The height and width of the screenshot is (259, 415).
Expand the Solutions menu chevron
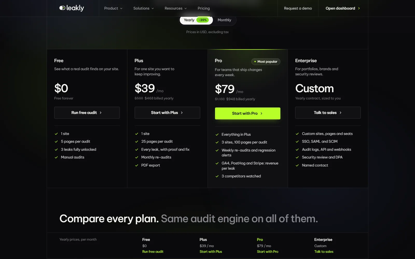pos(153,9)
